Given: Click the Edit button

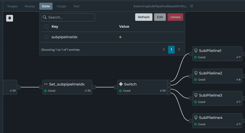Looking at the screenshot, I should pos(160,17).
